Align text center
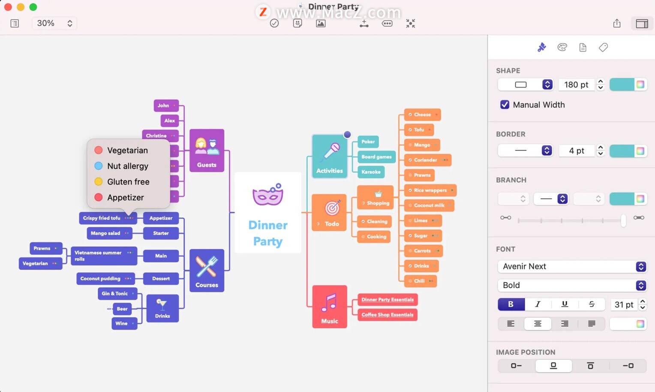Viewport: 655px width, 392px height. 538,323
